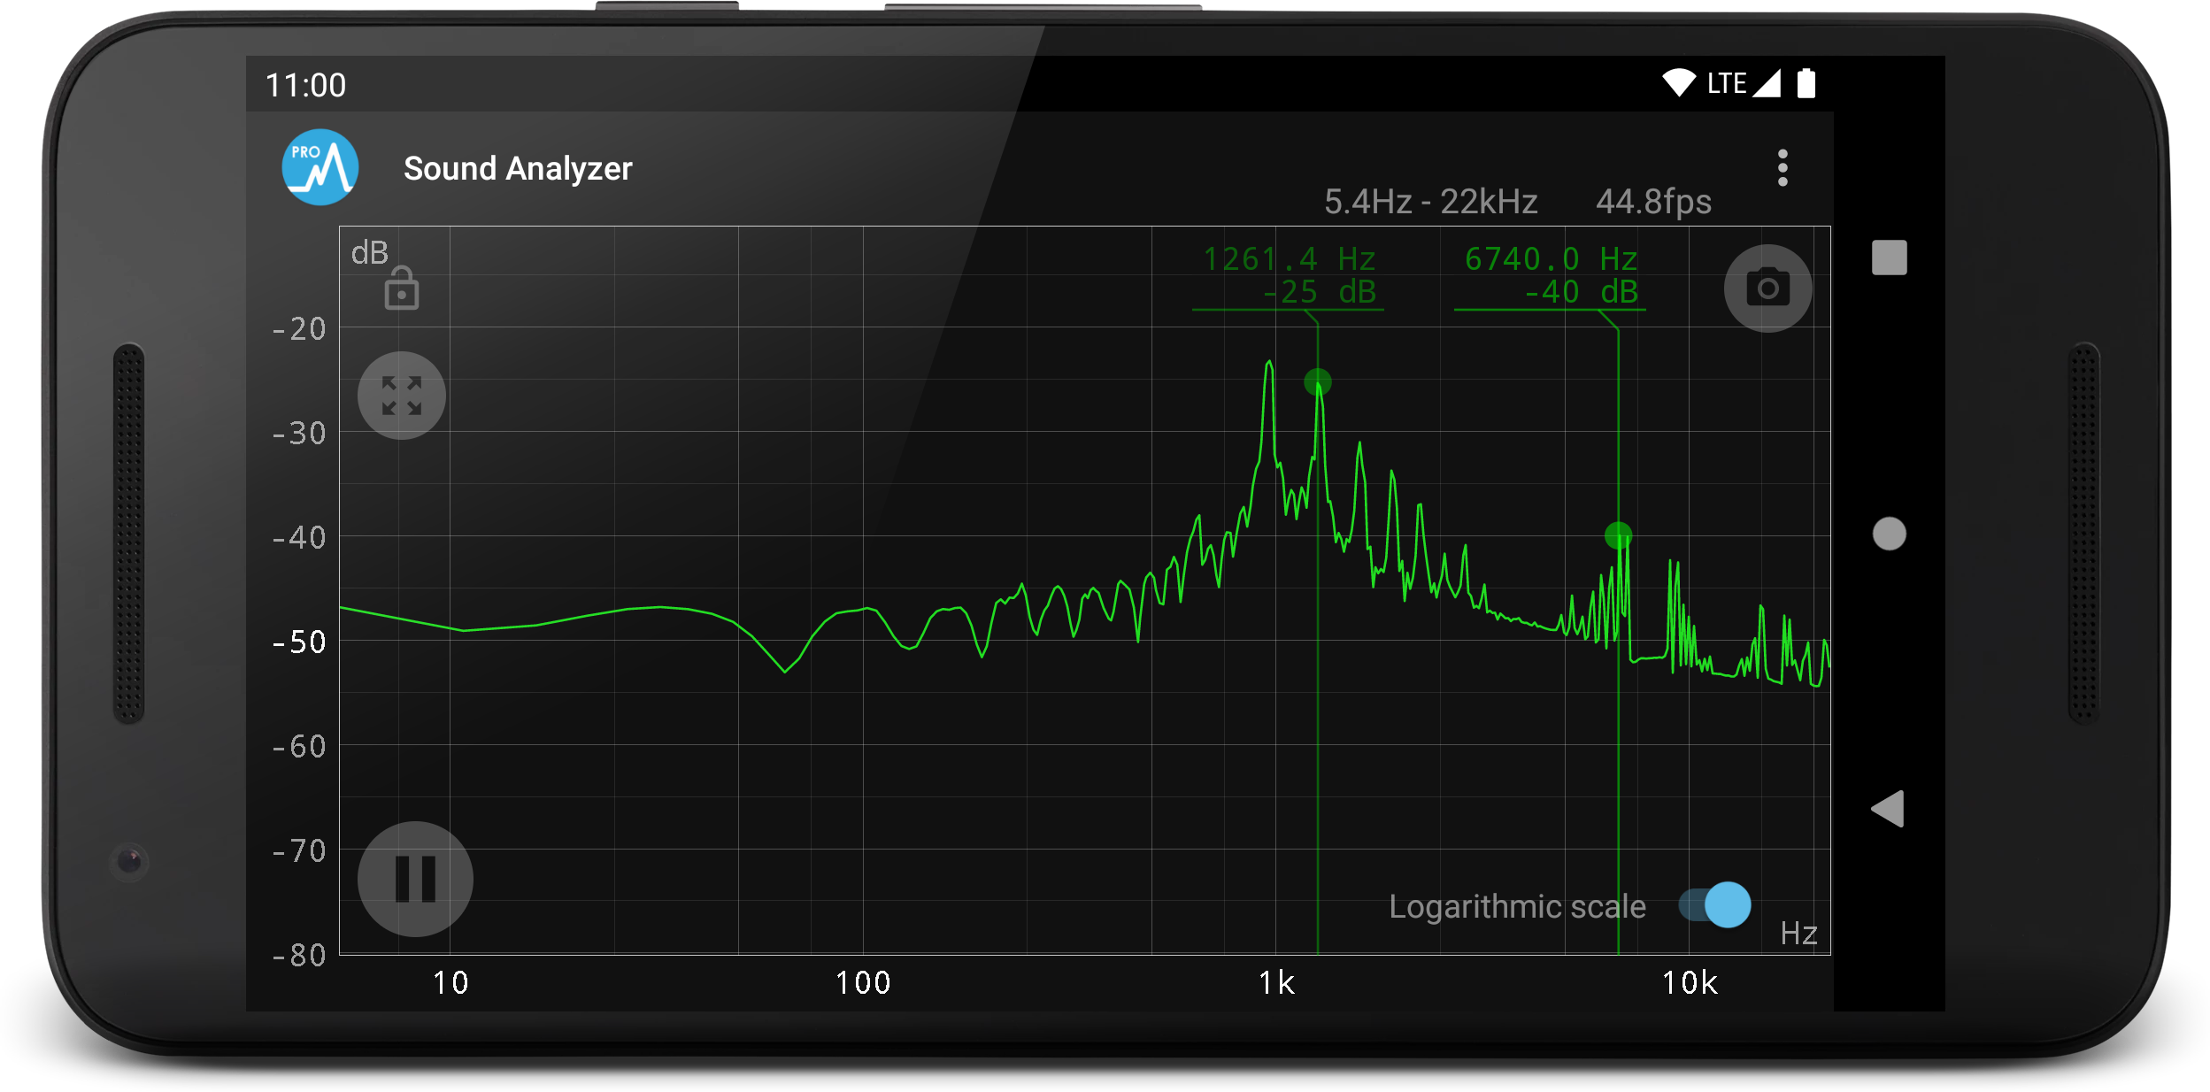Tap the Sound Analyzer PRO app logo
2210x1092 pixels.
pos(320,167)
